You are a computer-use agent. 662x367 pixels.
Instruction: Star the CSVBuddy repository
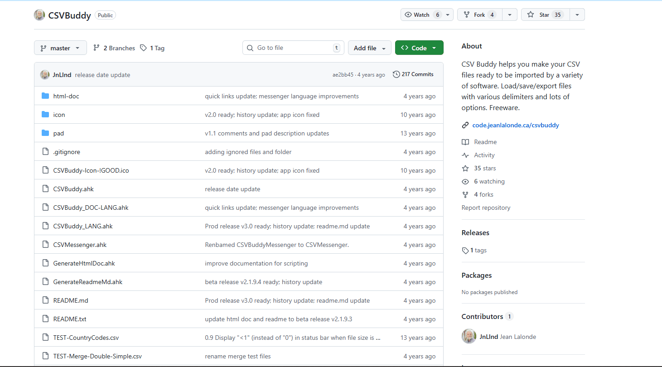pos(545,15)
